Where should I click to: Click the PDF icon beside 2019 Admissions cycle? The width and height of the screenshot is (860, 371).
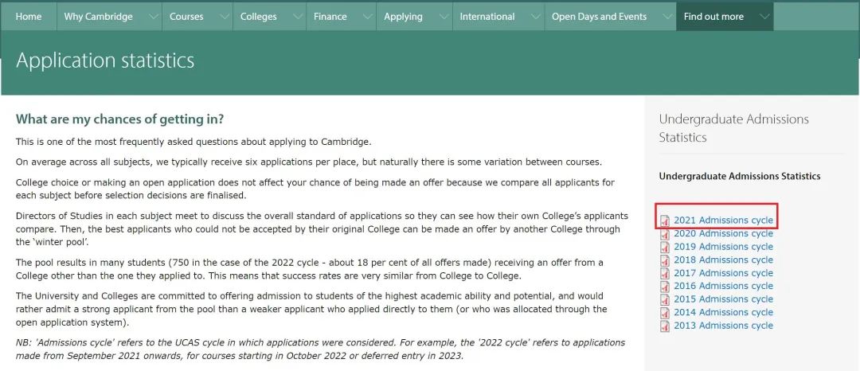click(x=665, y=247)
